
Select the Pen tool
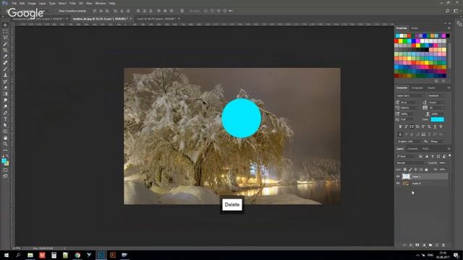[x=5, y=113]
